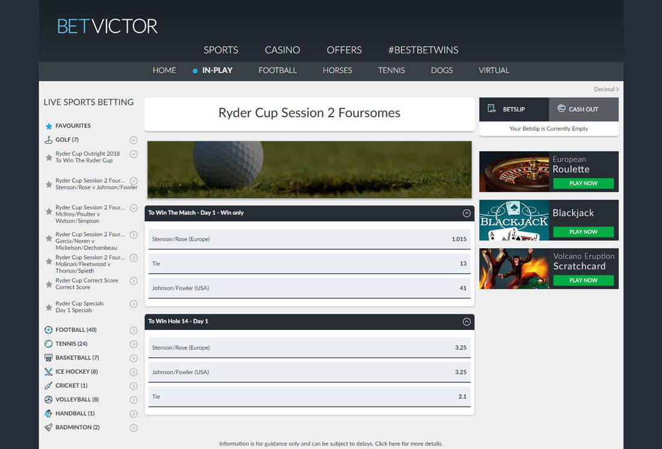Bet on match Tie at 13
Screen dimensions: 662x449
309,263
